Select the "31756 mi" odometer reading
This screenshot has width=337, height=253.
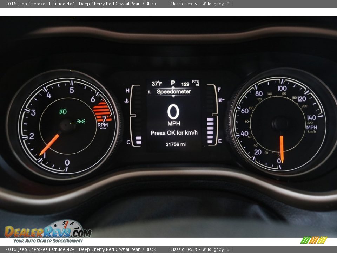pos(176,144)
